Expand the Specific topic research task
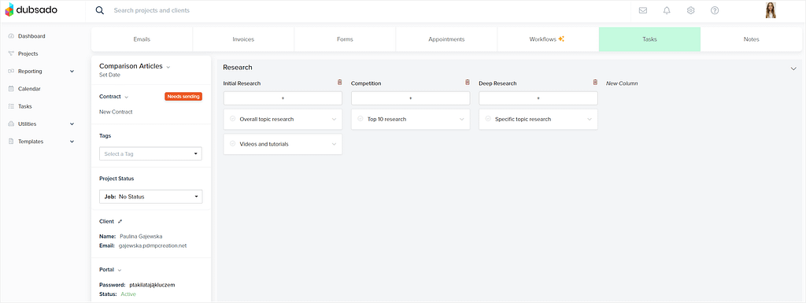The width and height of the screenshot is (806, 303). [x=590, y=119]
